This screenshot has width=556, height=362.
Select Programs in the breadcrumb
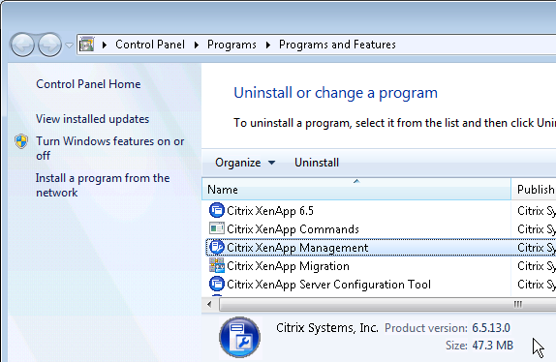pos(232,45)
